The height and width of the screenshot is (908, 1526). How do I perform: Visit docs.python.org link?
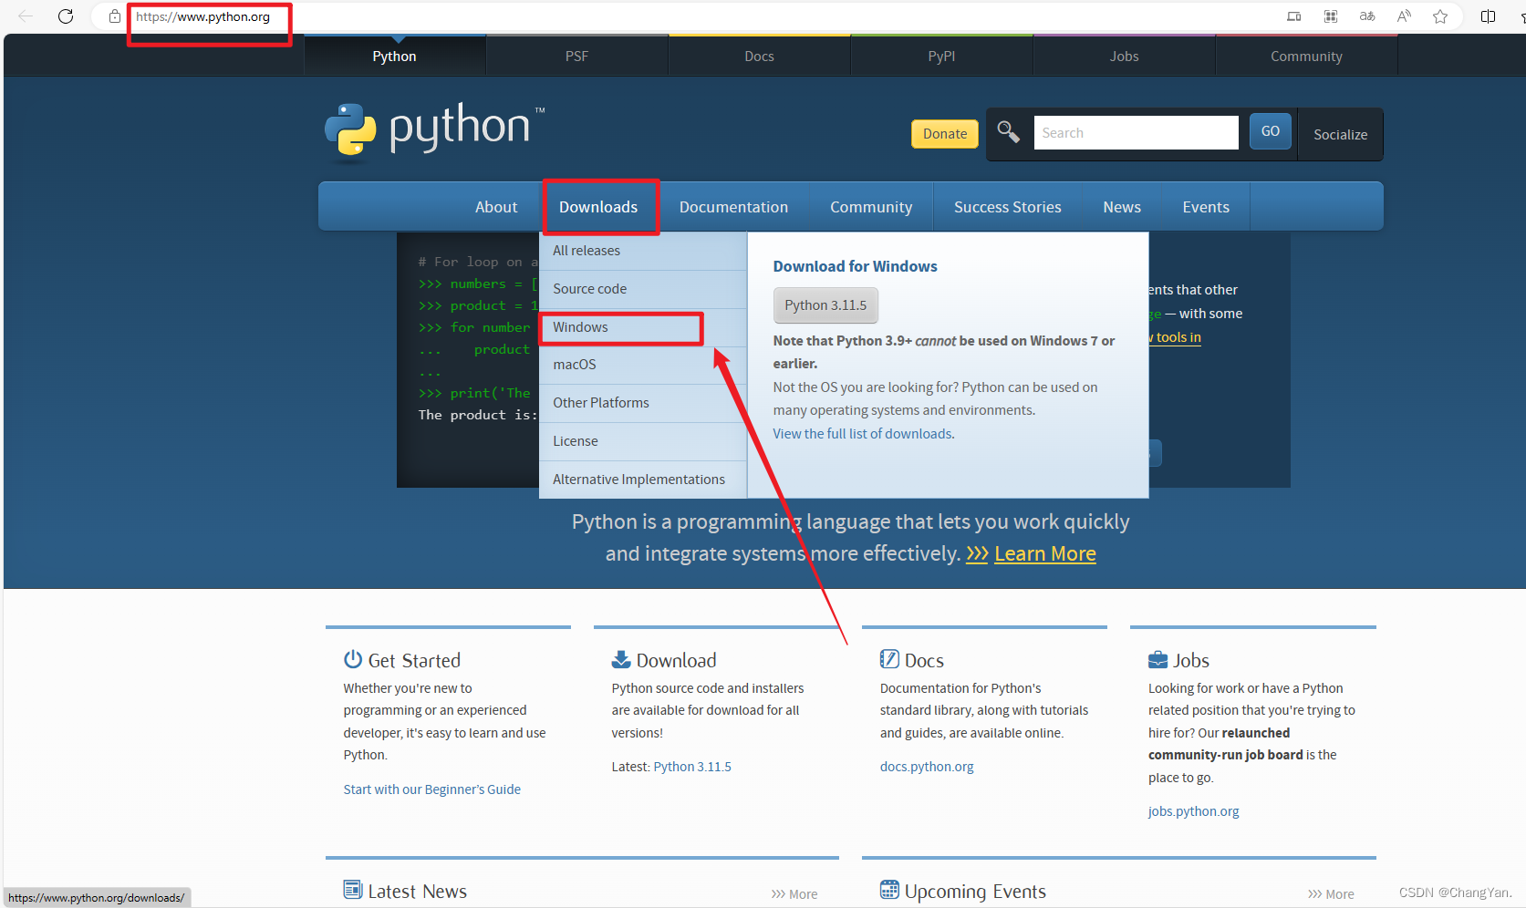click(x=927, y=767)
